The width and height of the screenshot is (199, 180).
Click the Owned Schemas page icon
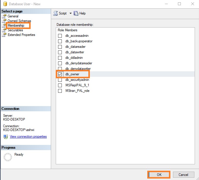click(4, 21)
